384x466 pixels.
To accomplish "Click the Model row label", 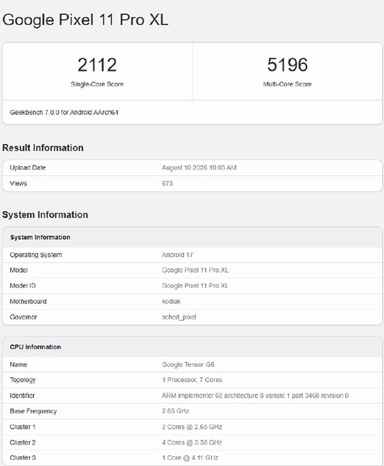I will point(19,270).
